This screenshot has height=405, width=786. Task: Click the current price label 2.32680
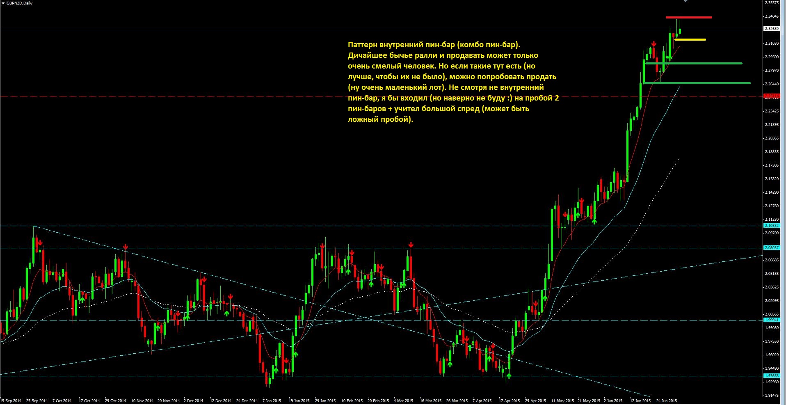tap(772, 29)
